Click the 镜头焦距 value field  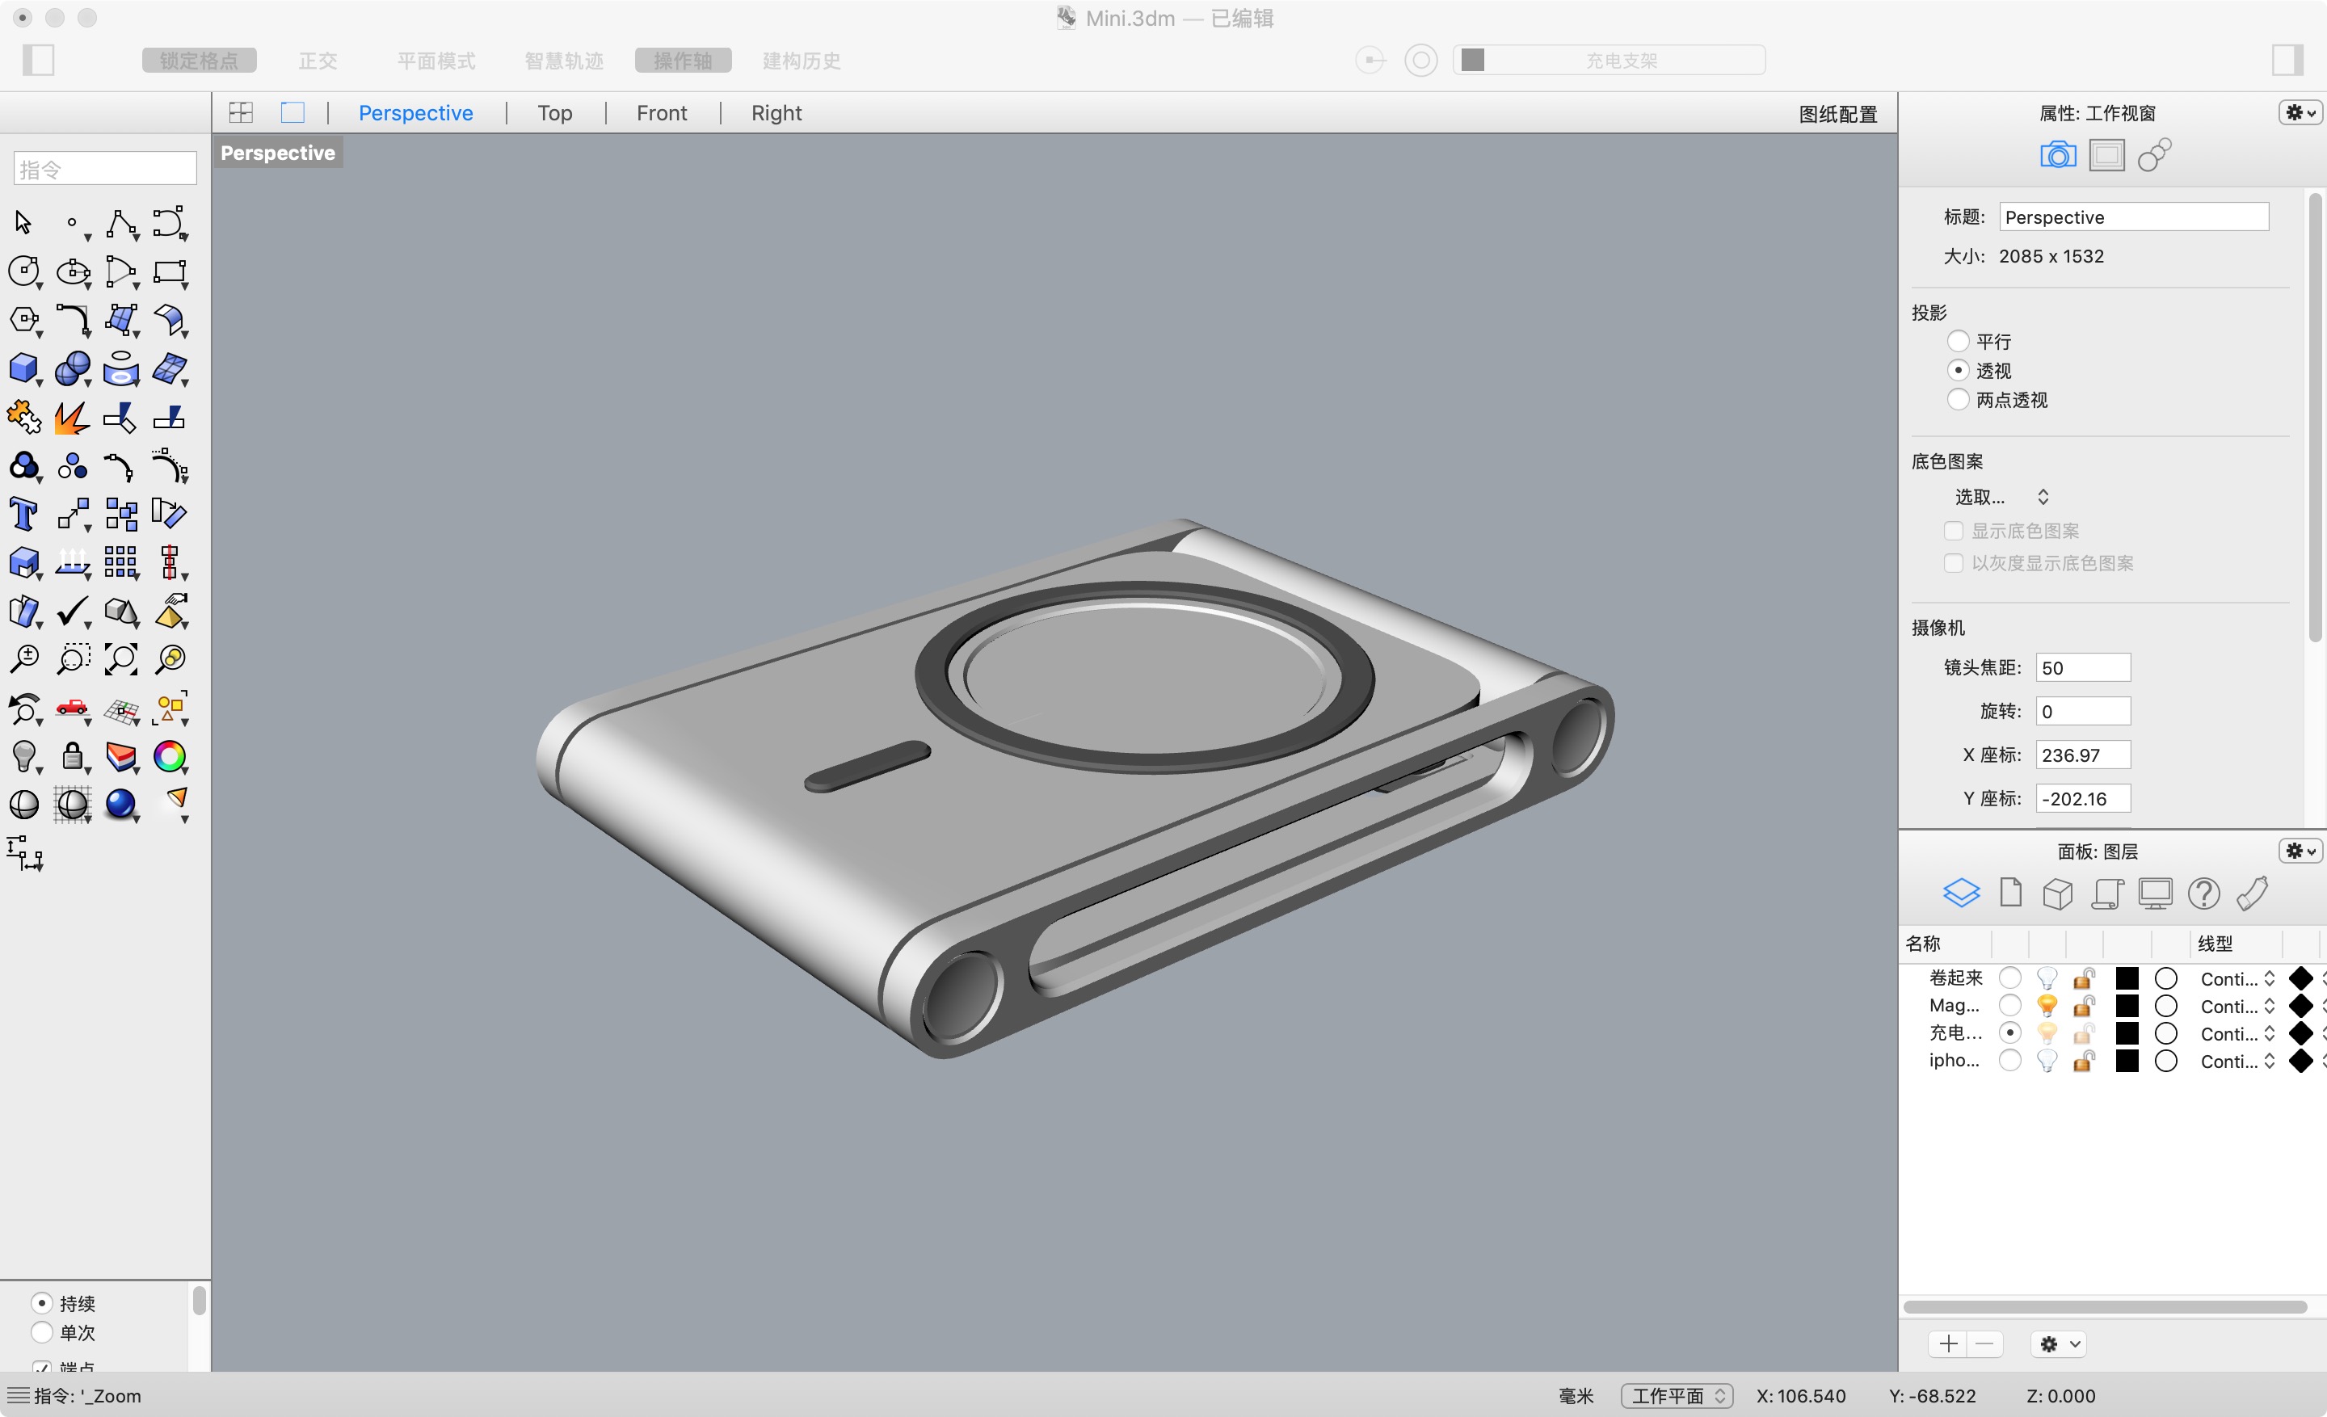pos(2083,667)
